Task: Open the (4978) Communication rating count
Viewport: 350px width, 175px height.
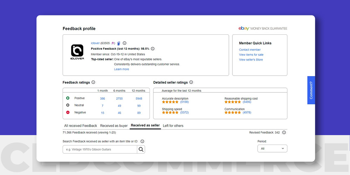Action: (247, 112)
